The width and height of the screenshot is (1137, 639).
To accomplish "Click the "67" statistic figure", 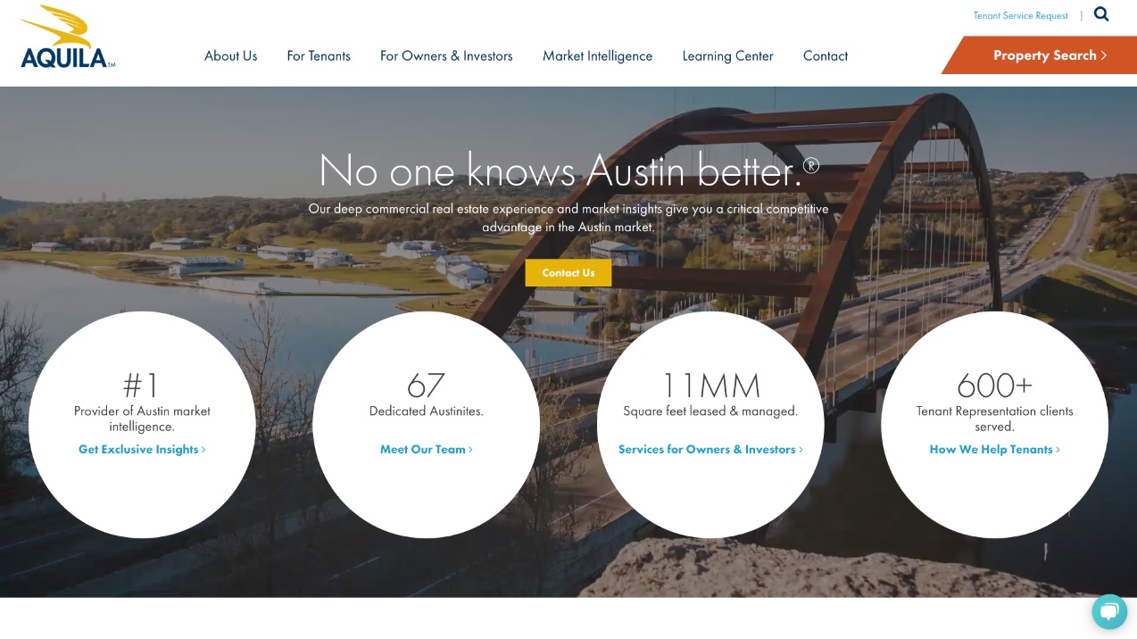I will coord(427,386).
